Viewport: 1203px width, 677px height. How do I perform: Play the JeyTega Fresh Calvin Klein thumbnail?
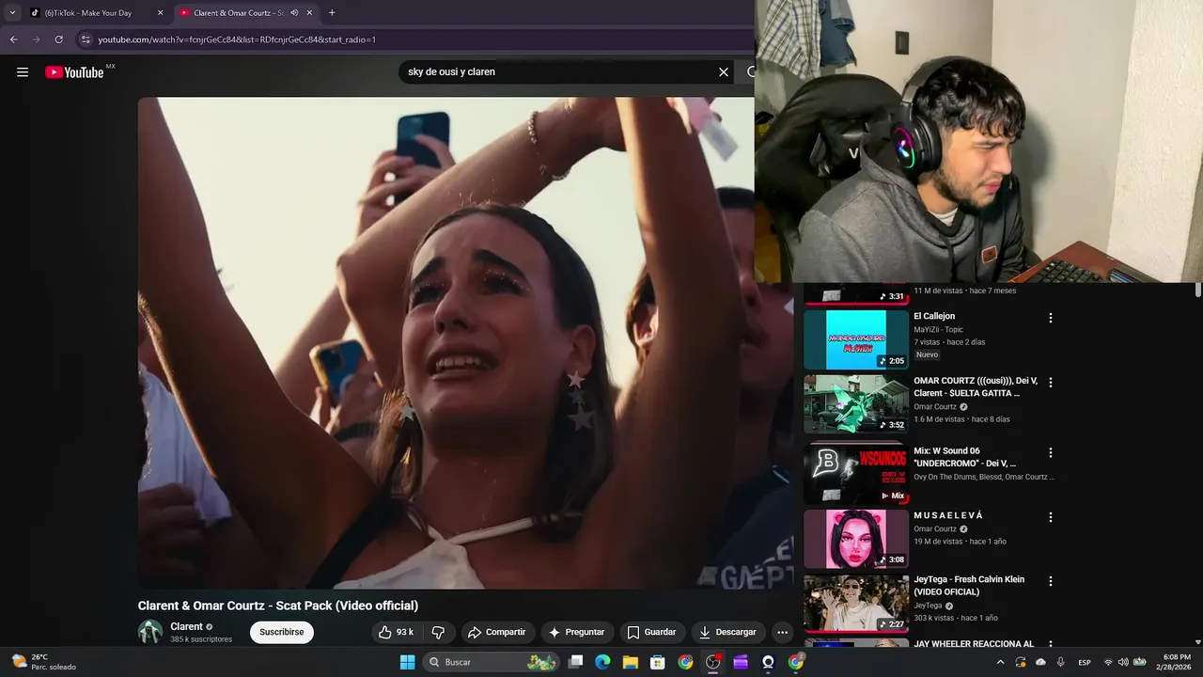856,603
